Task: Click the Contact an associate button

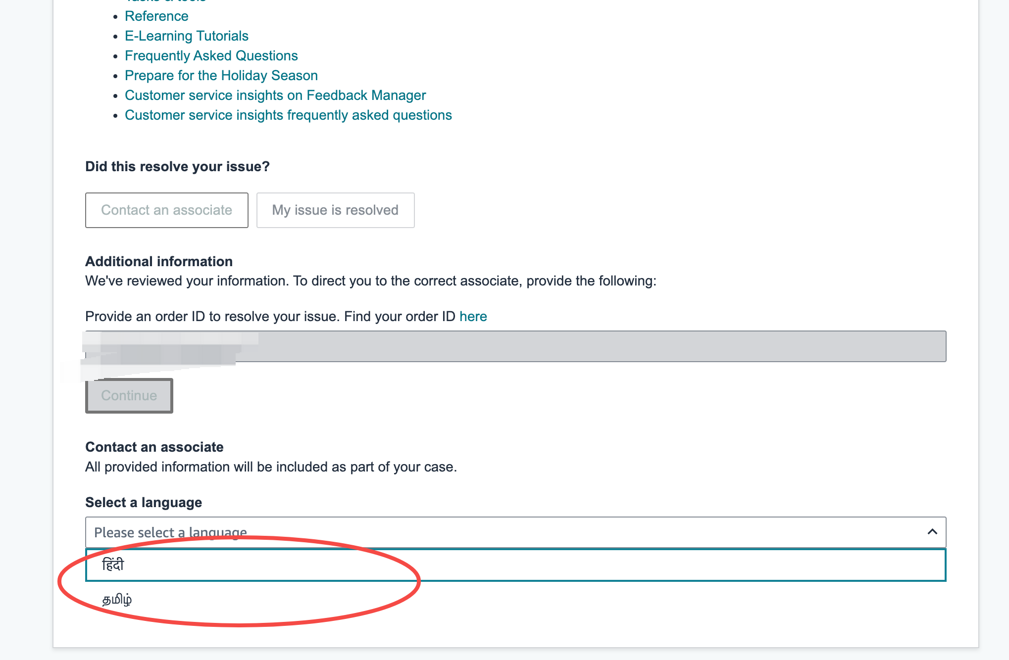Action: [x=167, y=210]
